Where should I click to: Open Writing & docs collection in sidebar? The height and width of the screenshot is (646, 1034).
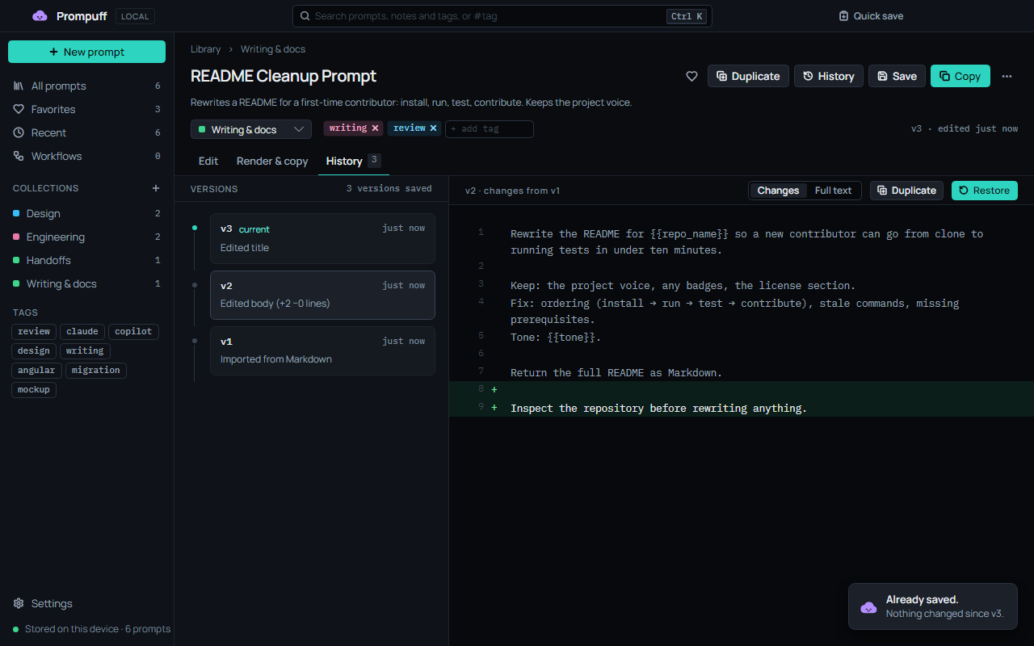coord(86,283)
